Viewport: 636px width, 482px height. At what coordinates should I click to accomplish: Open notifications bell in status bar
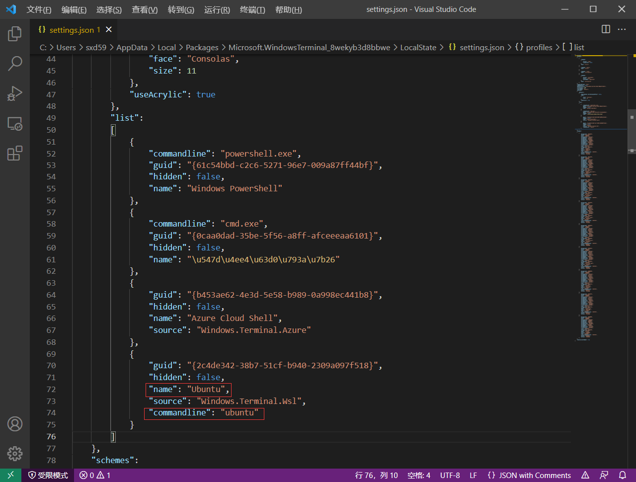coord(623,476)
